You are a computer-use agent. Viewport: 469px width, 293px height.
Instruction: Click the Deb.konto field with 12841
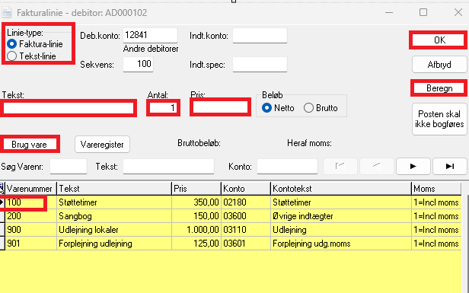tap(150, 35)
